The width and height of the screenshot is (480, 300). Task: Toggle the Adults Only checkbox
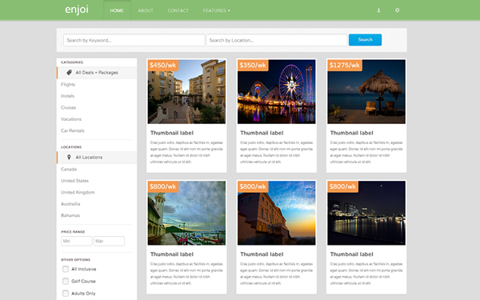(x=66, y=294)
